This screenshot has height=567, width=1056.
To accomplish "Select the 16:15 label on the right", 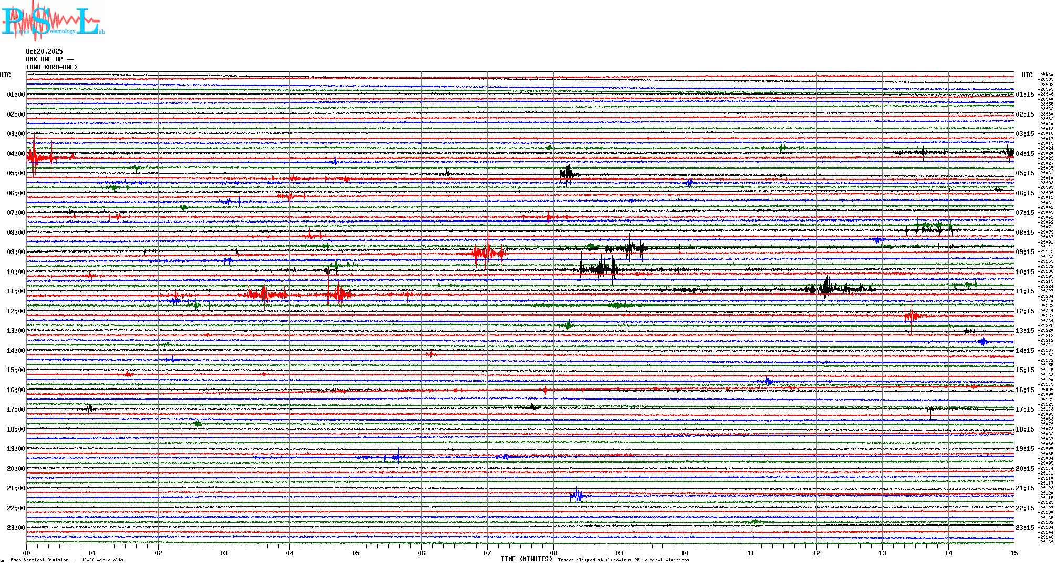I will click(x=1024, y=390).
